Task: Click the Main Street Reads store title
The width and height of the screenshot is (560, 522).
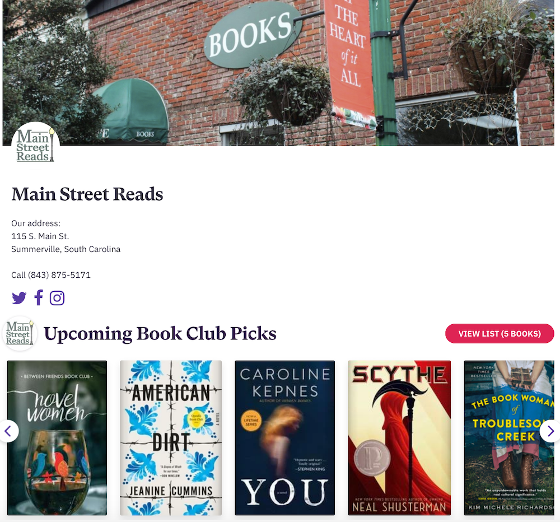Action: [x=87, y=194]
